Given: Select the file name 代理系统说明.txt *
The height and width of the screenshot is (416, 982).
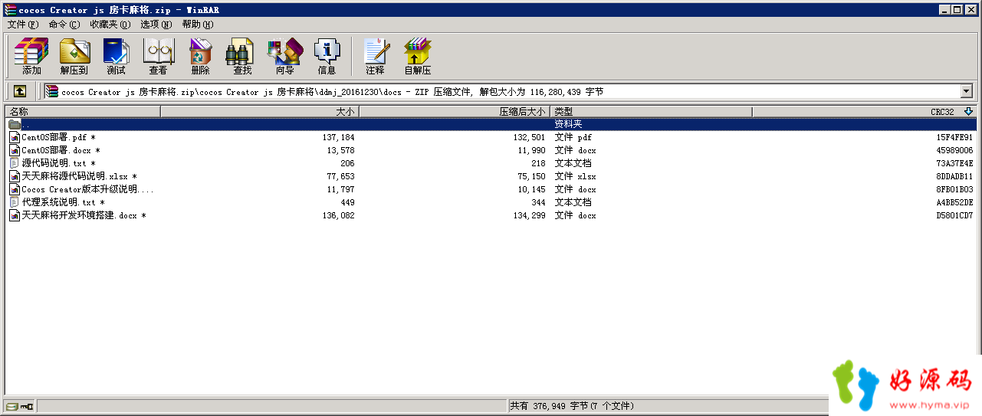Looking at the screenshot, I should click(63, 202).
